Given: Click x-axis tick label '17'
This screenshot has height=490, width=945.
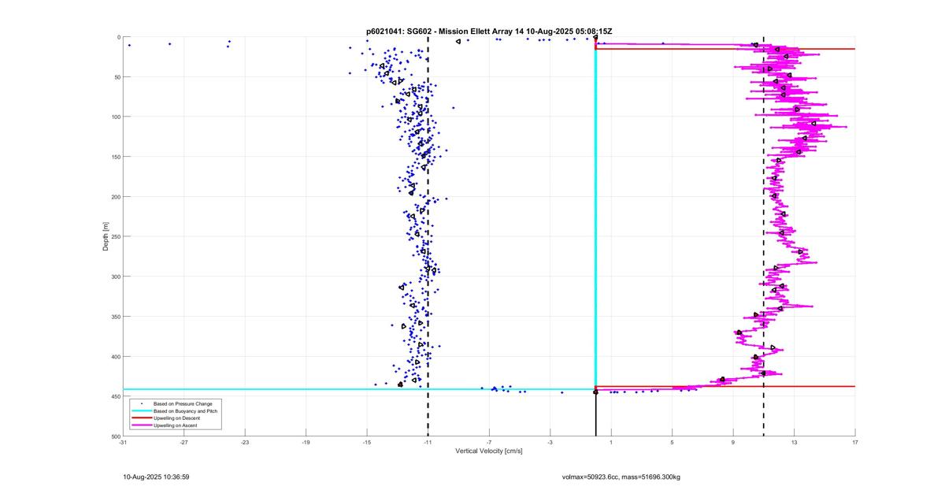Looking at the screenshot, I should coord(855,443).
